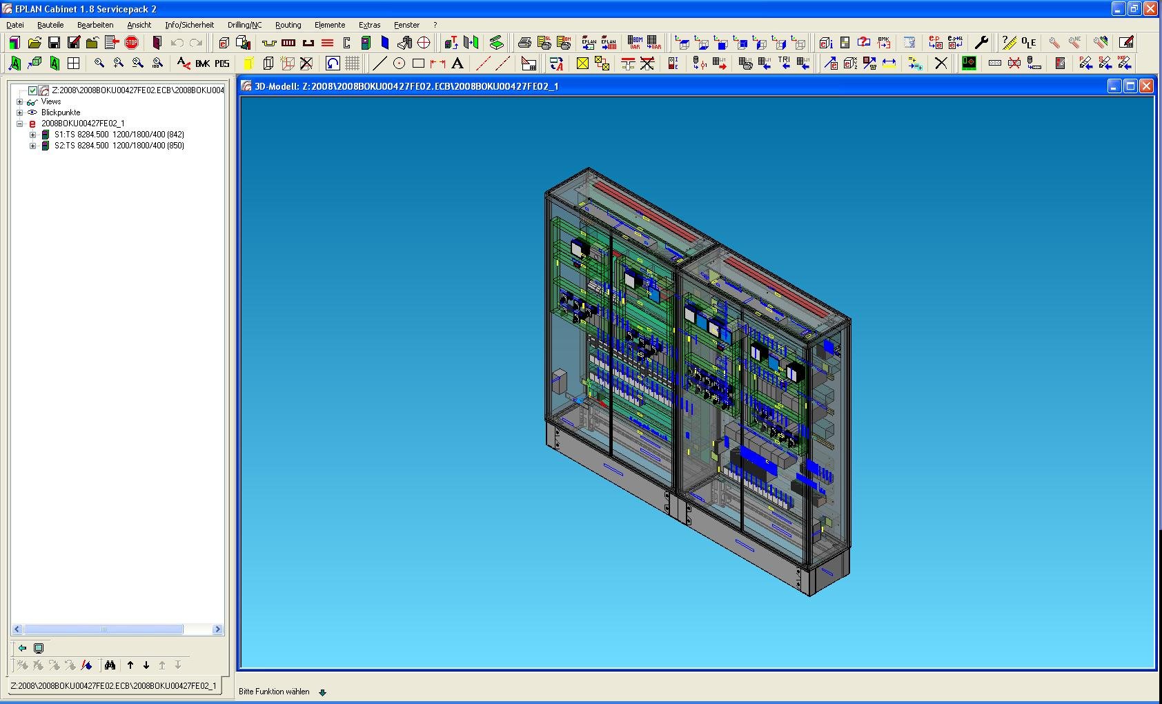1162x704 pixels.
Task: Click the yellow measuring ruler help icon
Action: click(1009, 43)
